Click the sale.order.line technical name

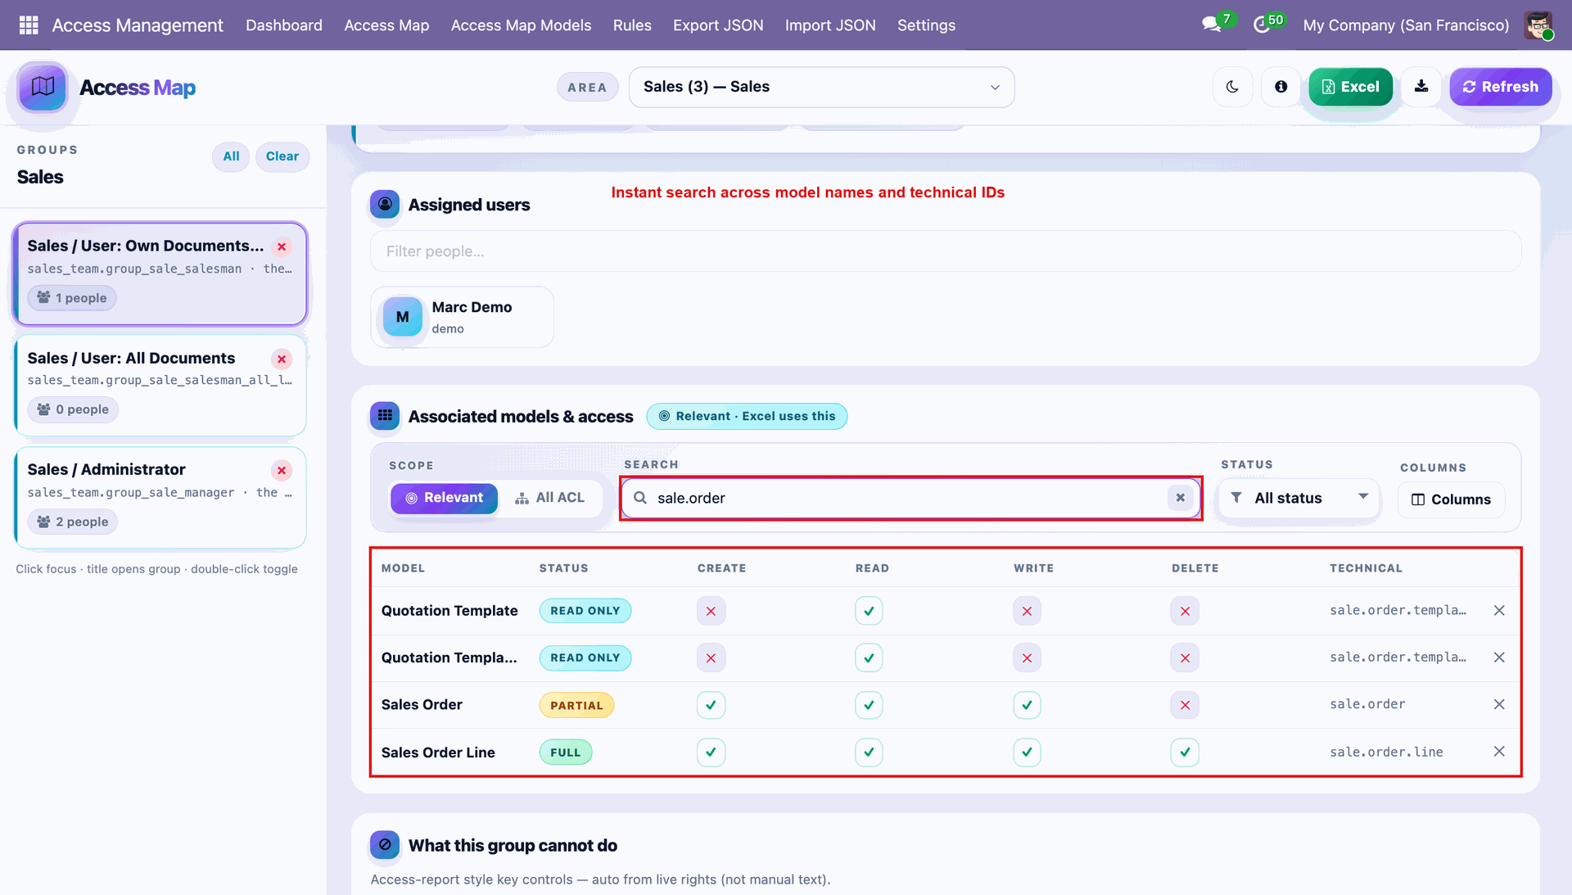1386,752
